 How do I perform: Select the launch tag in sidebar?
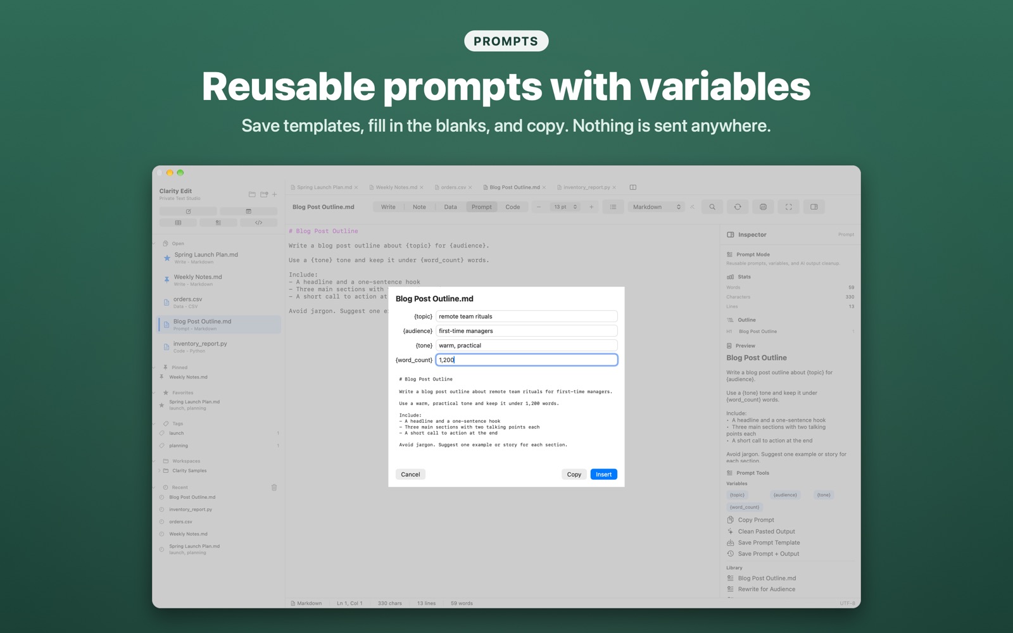[218, 434]
